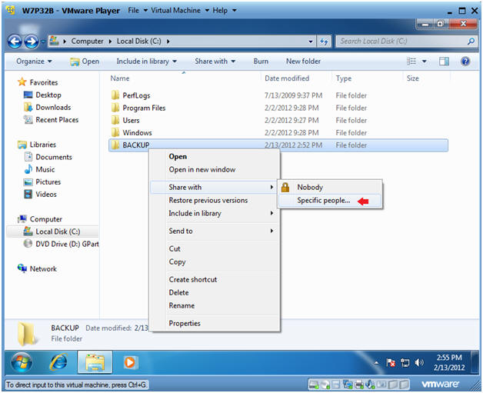Open Explorer help via question mark icon
Image resolution: width=483 pixels, height=393 pixels.
tap(465, 62)
